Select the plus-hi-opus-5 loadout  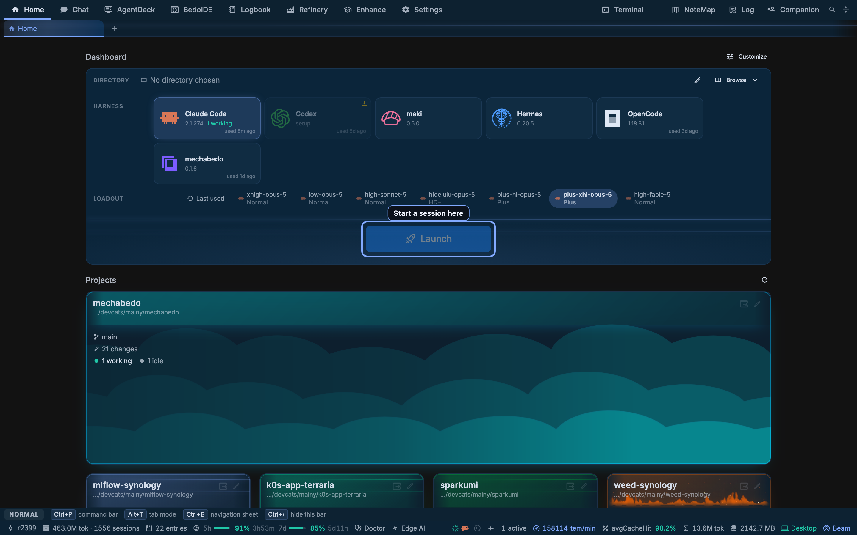(515, 199)
